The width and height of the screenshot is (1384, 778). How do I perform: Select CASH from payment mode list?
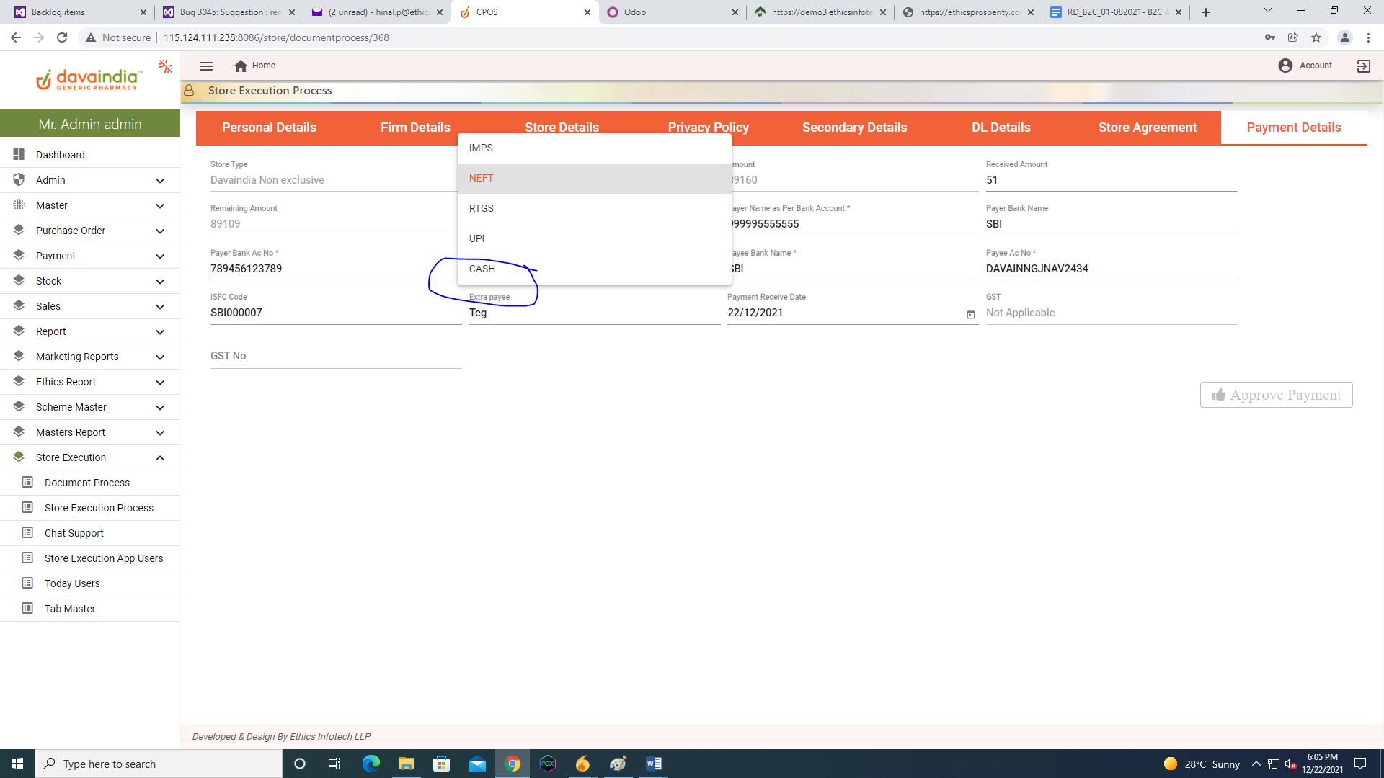click(482, 269)
